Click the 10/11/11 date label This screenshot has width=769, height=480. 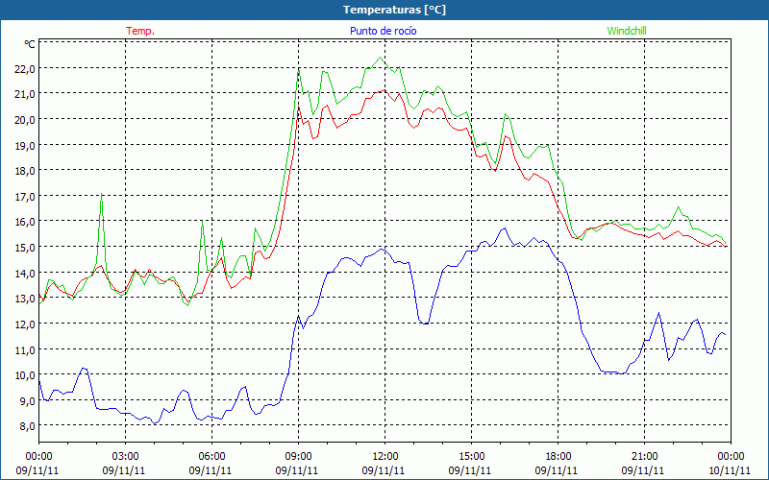(730, 470)
